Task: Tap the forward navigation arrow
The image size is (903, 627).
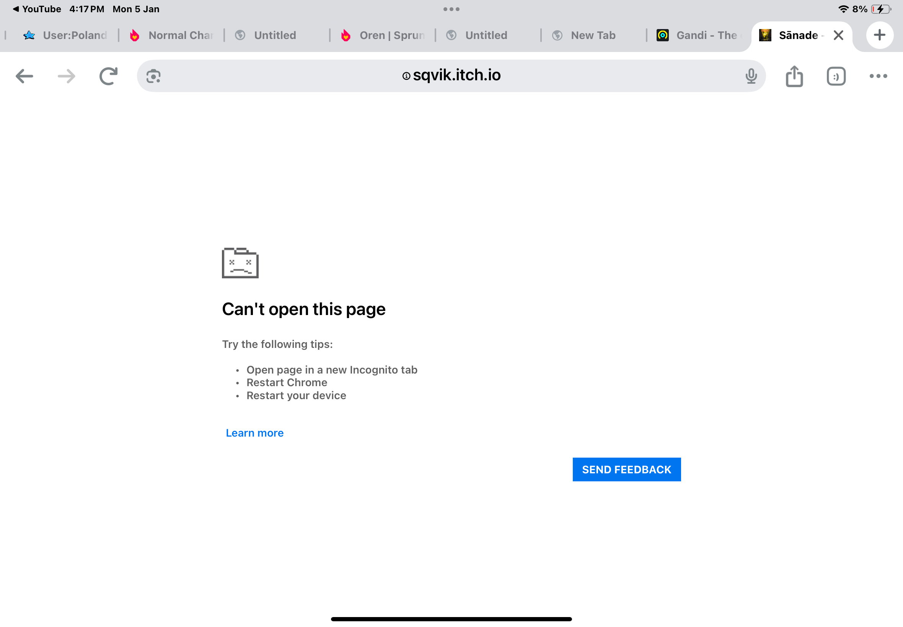Action: tap(67, 76)
